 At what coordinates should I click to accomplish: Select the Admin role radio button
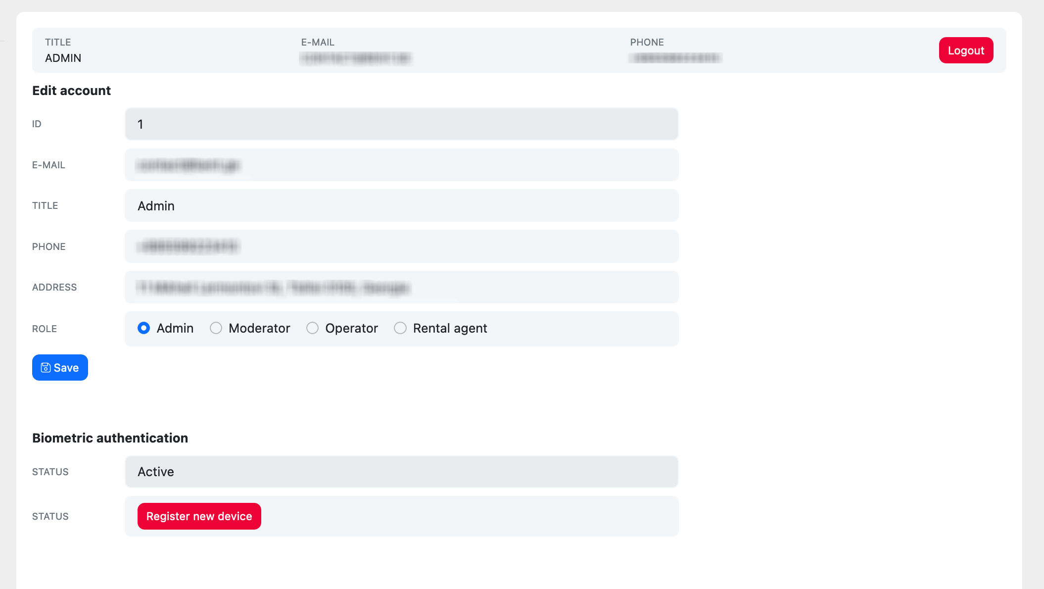pos(144,328)
